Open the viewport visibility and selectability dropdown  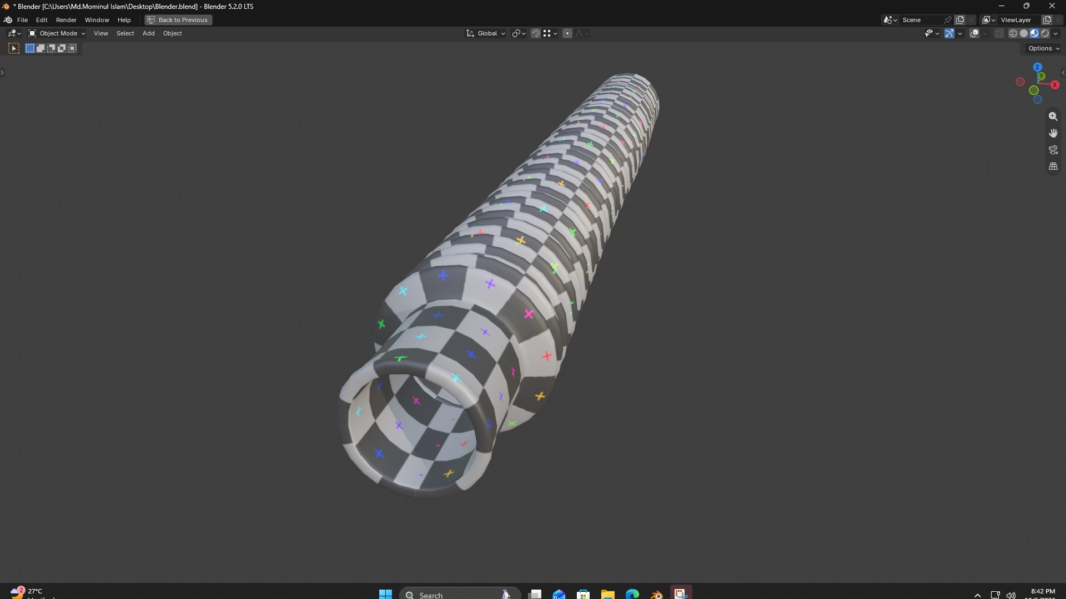tap(932, 33)
